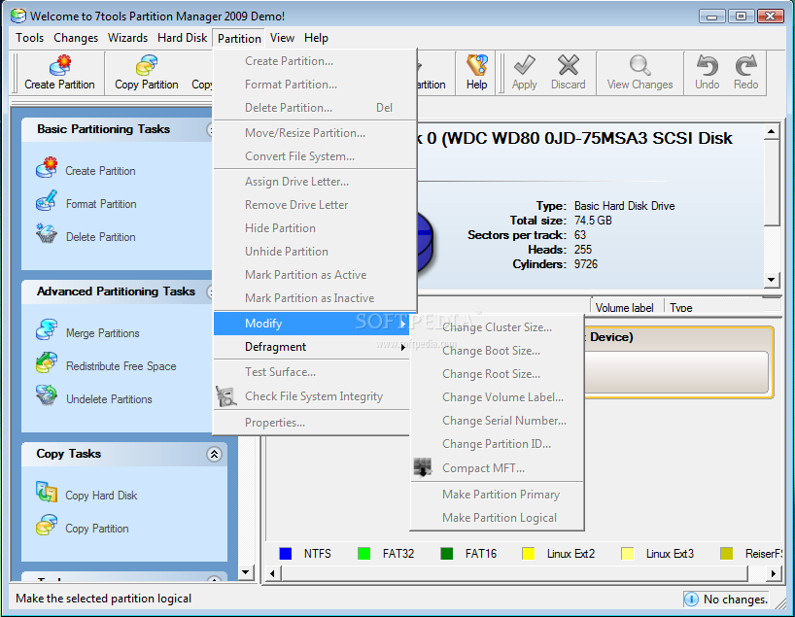
Task: Click Merge Partitions link
Action: point(102,333)
